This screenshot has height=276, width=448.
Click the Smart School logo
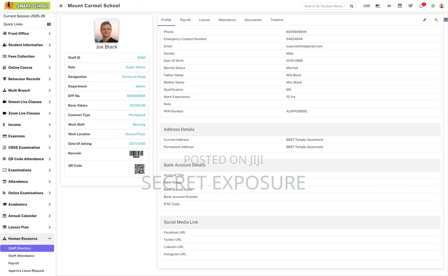[x=27, y=6]
